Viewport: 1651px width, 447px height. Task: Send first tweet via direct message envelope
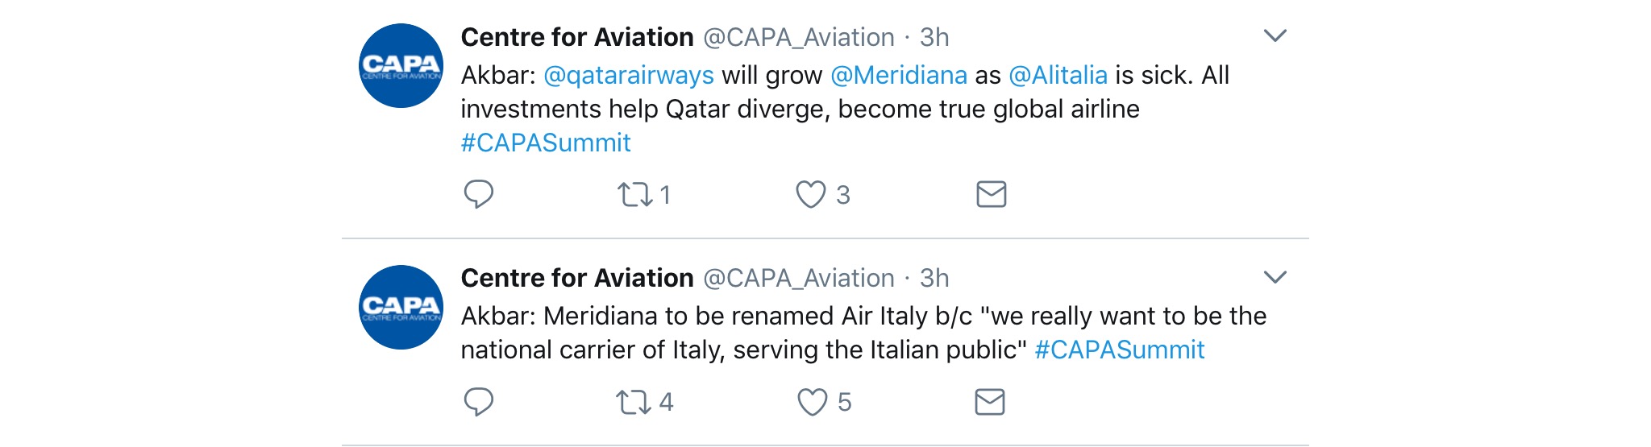click(x=991, y=194)
